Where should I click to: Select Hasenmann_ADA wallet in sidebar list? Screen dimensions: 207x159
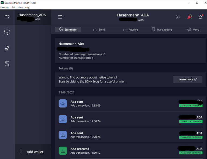(x=33, y=17)
